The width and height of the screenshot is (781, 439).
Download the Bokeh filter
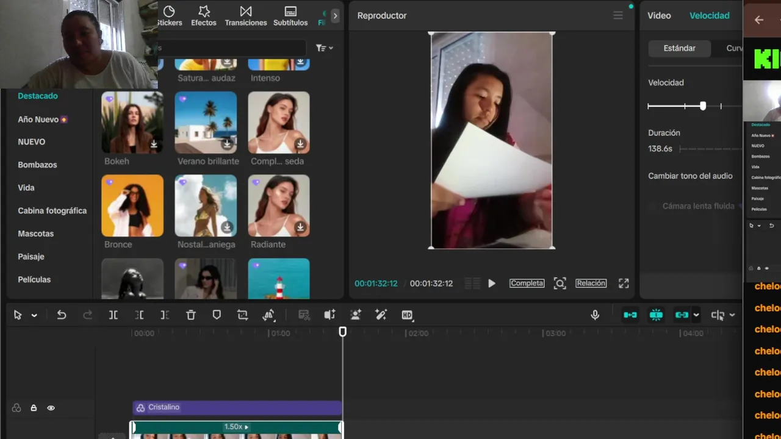154,145
